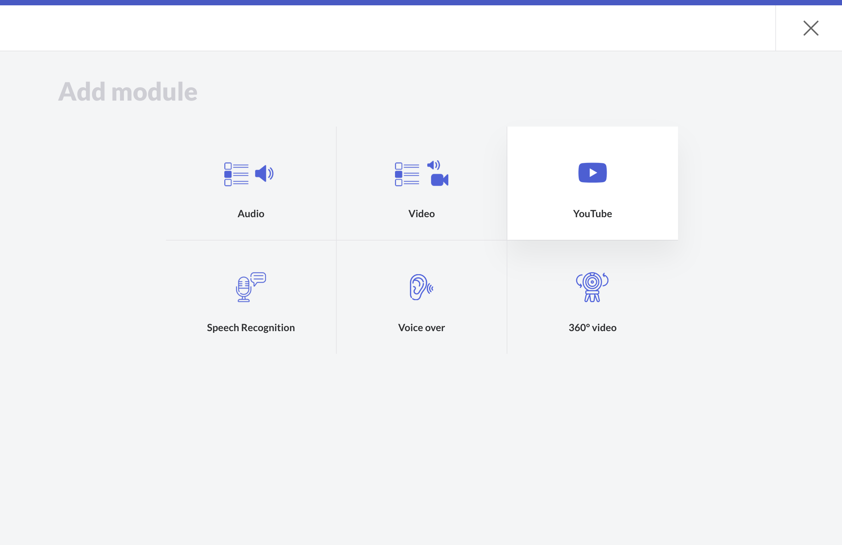
Task: Click the sound waves beside the ear
Action: [431, 289]
